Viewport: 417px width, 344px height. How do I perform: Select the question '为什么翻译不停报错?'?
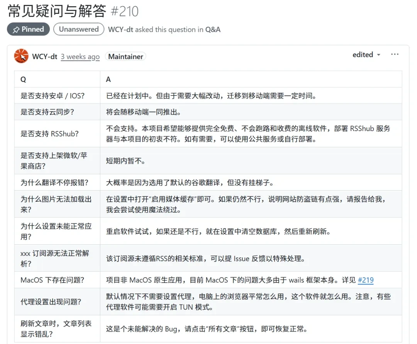click(x=54, y=183)
